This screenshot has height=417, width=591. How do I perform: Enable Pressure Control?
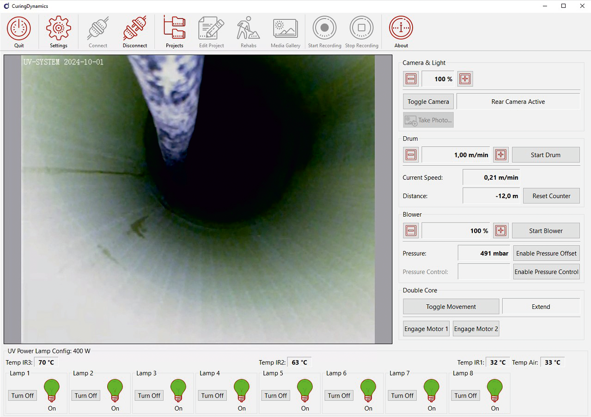coord(546,272)
